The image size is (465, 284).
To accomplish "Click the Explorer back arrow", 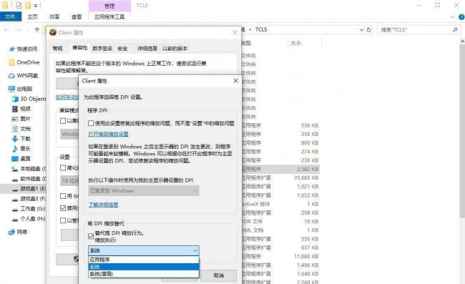I will pos(6,30).
